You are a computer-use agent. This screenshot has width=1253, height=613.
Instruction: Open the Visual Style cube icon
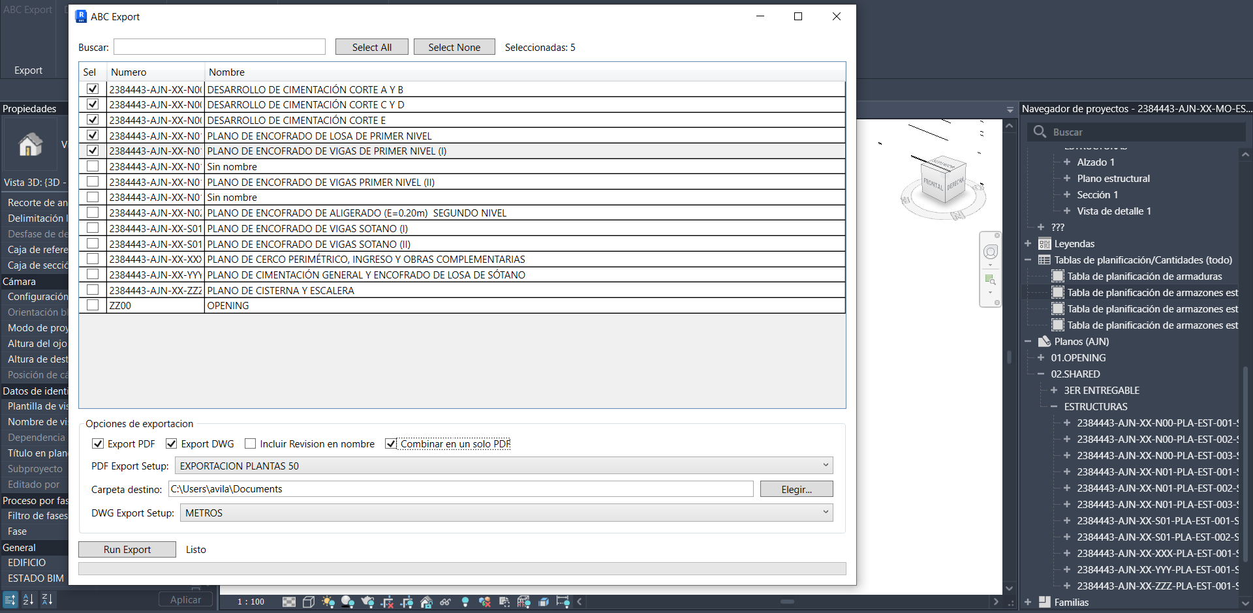[310, 601]
